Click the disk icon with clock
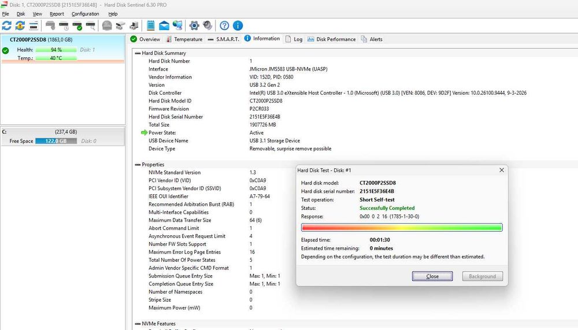578x330 pixels. click(x=64, y=25)
